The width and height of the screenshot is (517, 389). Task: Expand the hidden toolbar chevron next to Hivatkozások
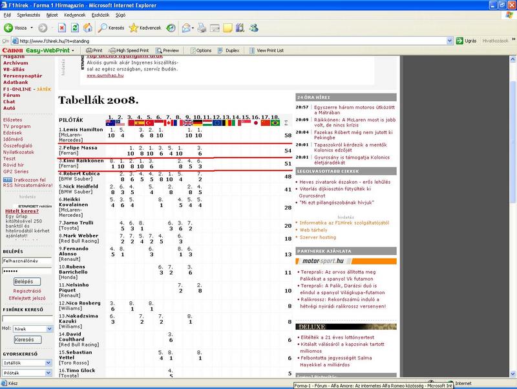[x=513, y=39]
